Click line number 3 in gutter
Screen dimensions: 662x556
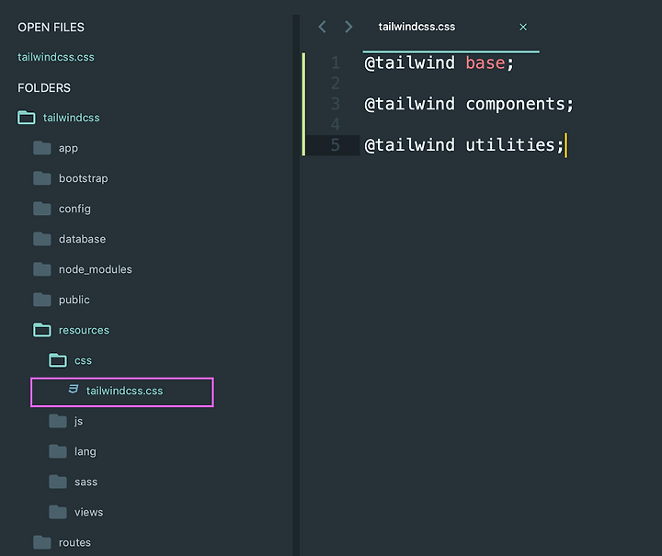[336, 104]
